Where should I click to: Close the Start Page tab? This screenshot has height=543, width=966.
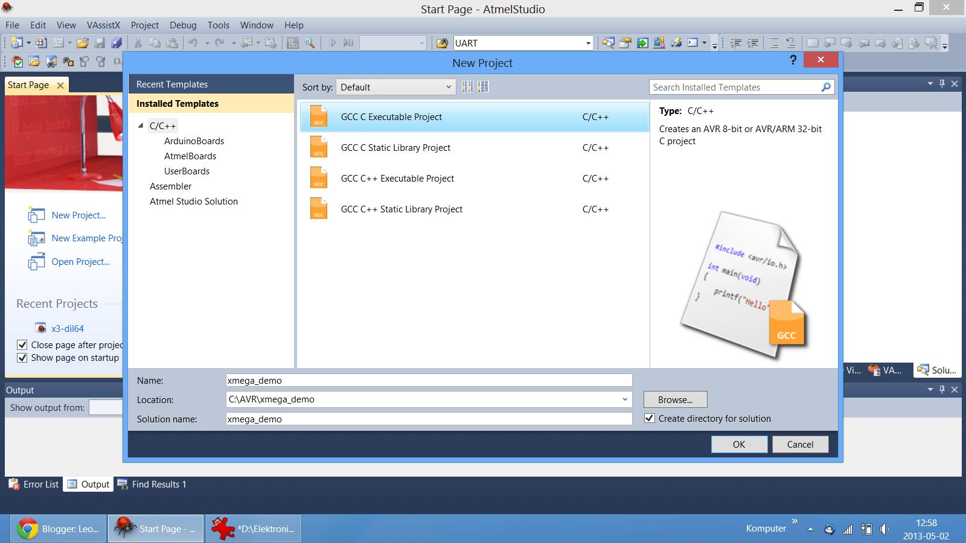(60, 85)
